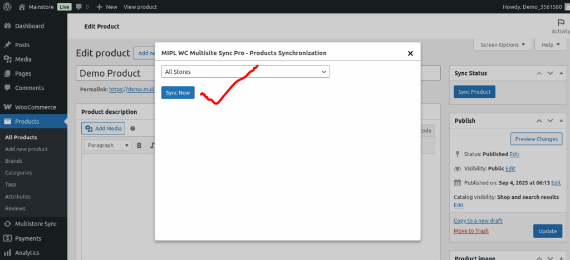Open the All Stores dropdown
Screen dimensions: 570x260
[245, 72]
